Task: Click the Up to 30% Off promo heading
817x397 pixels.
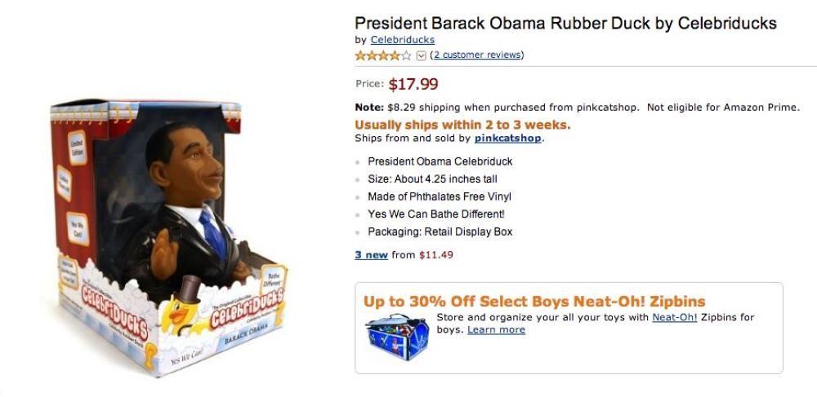Action: click(534, 301)
